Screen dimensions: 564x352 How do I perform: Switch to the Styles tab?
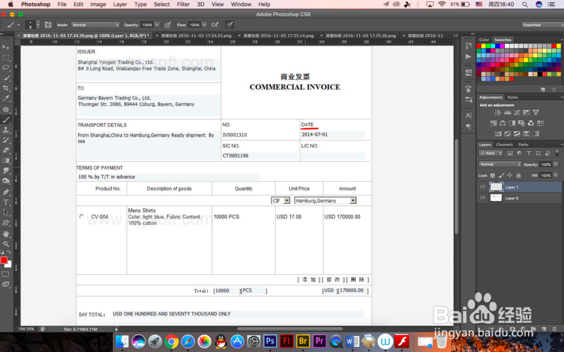coord(513,97)
